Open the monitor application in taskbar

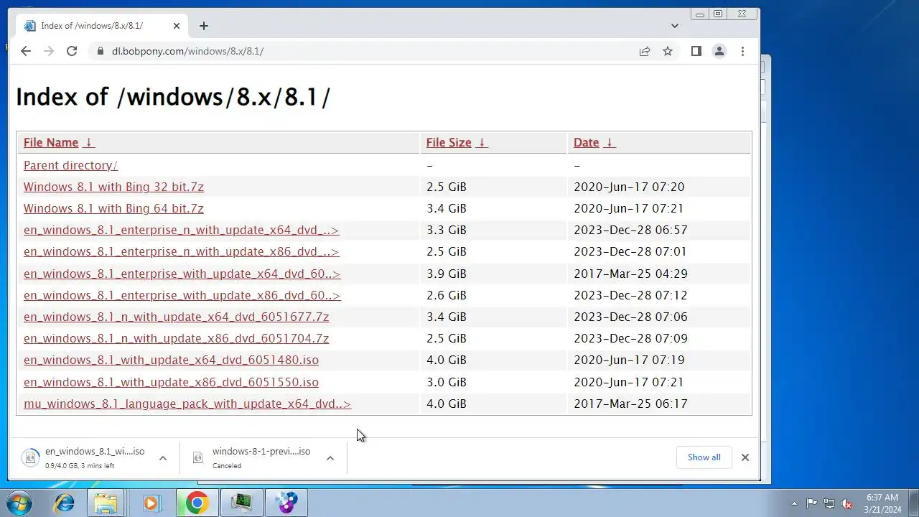click(x=242, y=503)
